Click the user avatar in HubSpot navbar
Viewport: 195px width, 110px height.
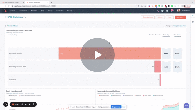point(179,11)
